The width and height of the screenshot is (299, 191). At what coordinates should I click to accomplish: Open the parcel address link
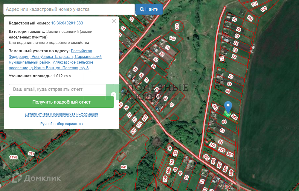coord(55,59)
